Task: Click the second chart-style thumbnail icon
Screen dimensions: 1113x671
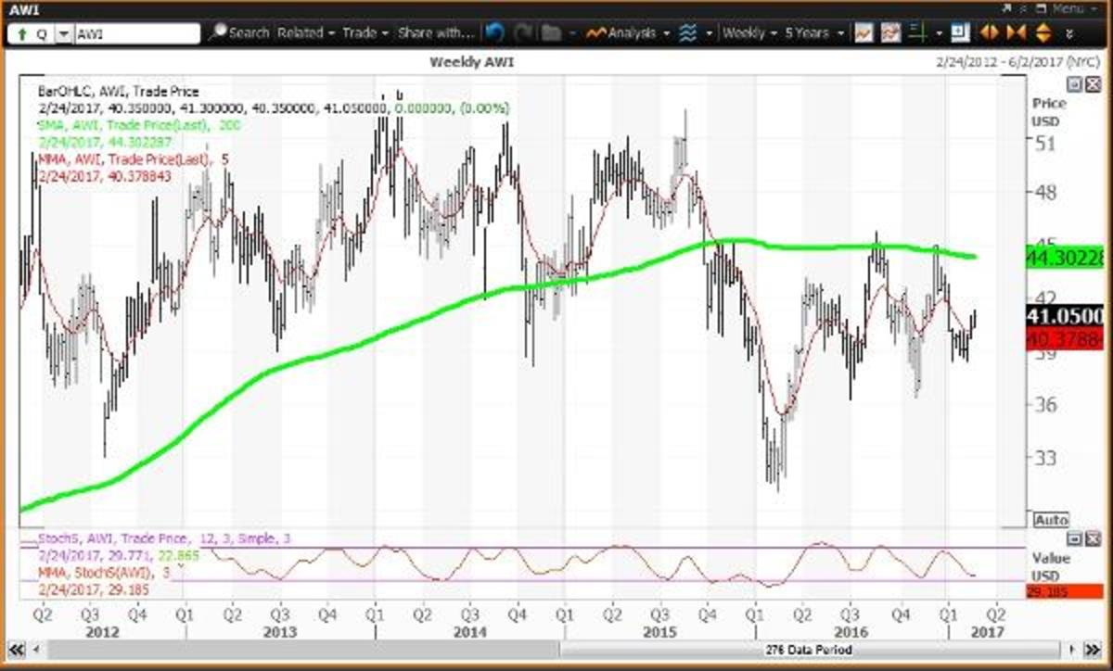Action: (x=890, y=33)
